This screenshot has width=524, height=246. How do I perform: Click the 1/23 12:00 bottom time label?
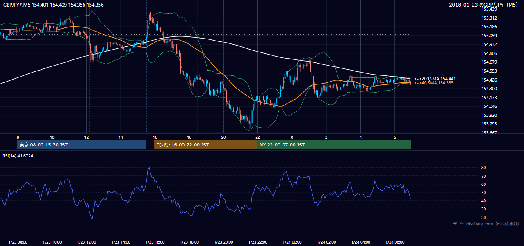[86, 242]
